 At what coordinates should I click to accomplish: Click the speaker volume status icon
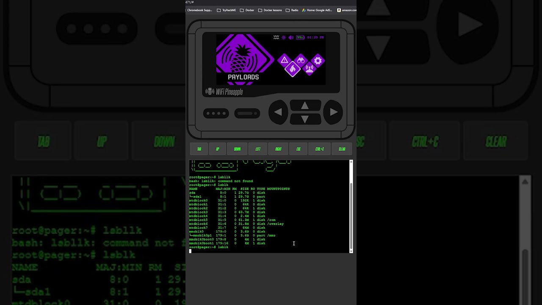[291, 37]
